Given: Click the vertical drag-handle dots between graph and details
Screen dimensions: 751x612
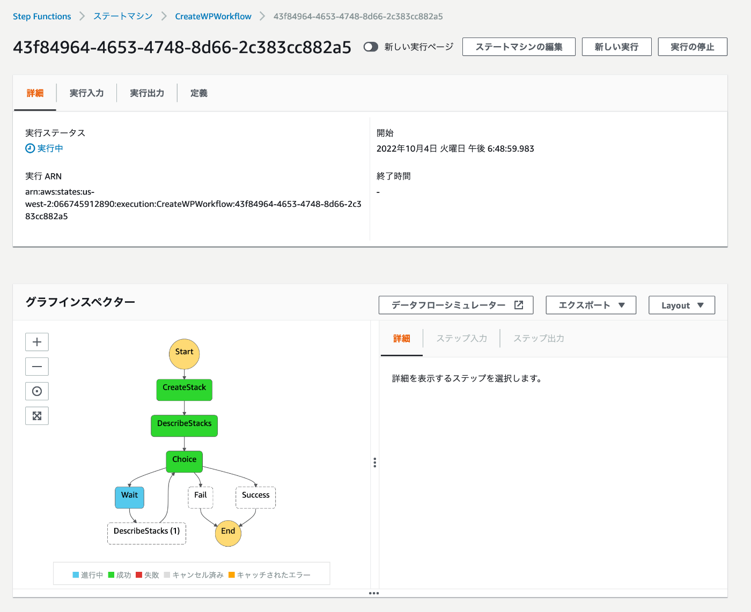Looking at the screenshot, I should pos(374,461).
